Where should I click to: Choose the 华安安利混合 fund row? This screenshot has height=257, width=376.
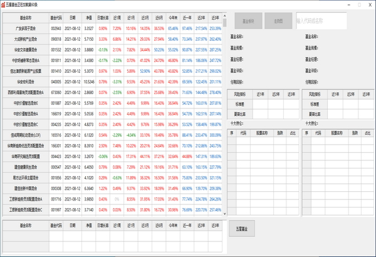(25, 81)
